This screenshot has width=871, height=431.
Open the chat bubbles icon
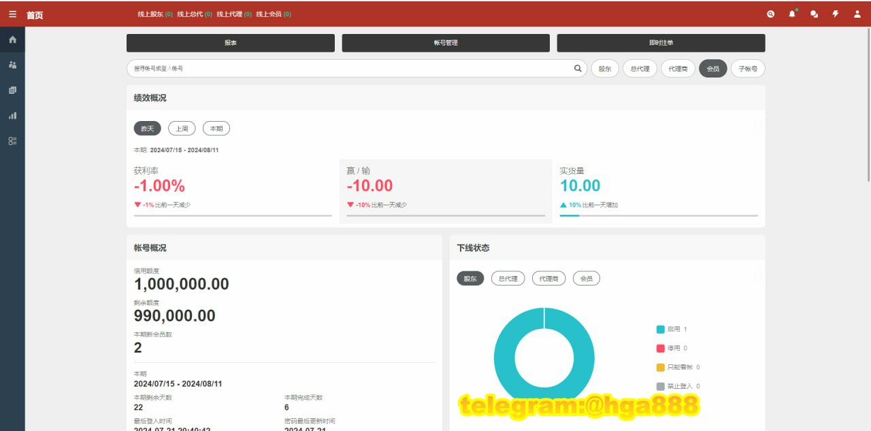point(814,14)
